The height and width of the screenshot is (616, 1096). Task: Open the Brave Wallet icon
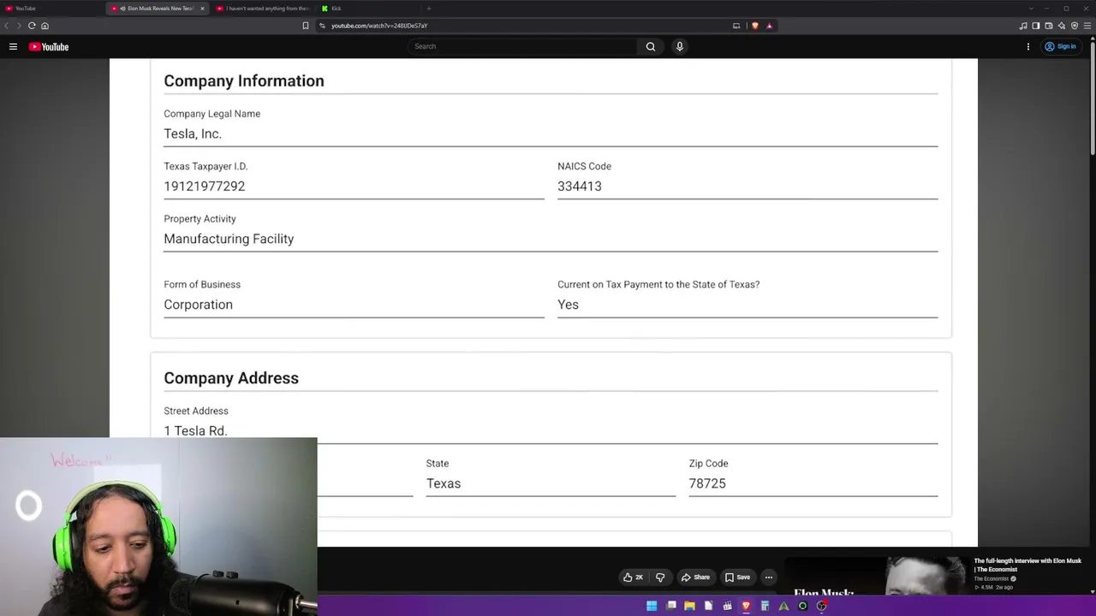(x=1049, y=26)
